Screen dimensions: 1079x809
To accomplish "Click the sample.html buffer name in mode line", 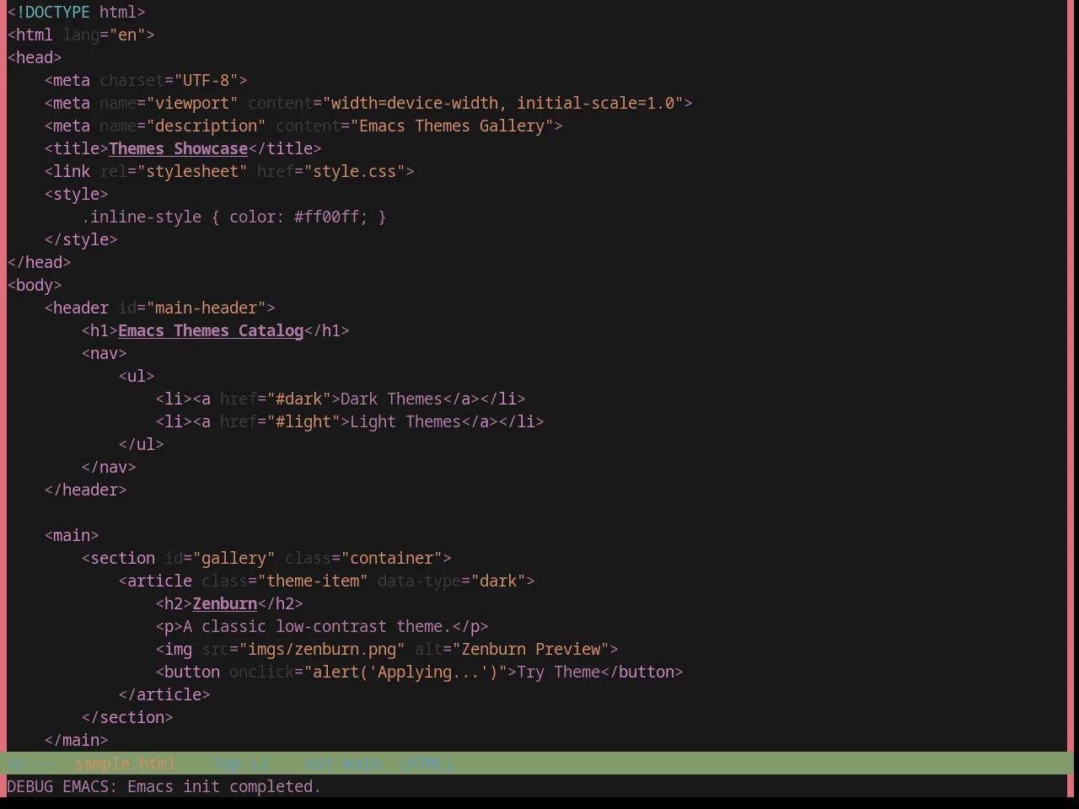I will [x=125, y=763].
